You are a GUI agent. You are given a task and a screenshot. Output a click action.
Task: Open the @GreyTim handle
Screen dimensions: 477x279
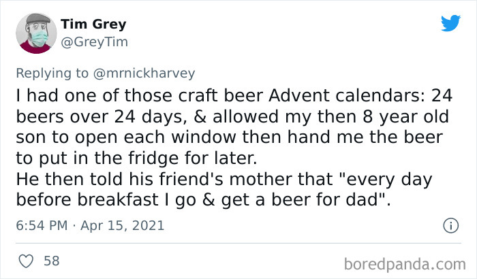click(x=94, y=42)
